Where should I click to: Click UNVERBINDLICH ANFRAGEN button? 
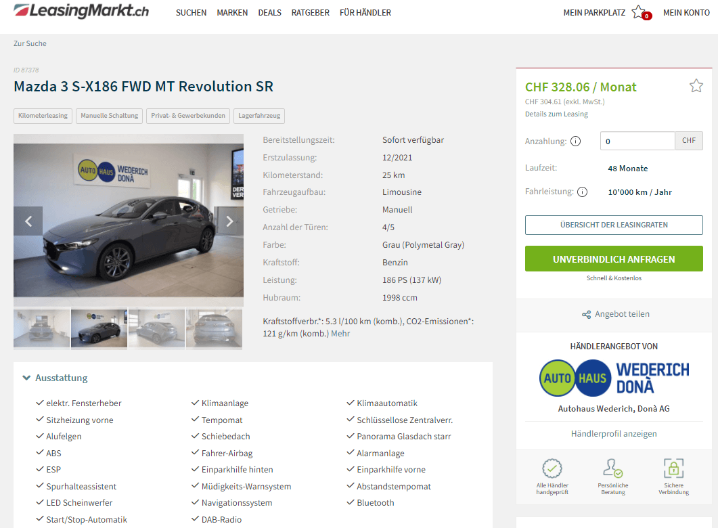pos(614,259)
